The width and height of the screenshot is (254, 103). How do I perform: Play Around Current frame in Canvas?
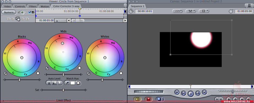198,93
